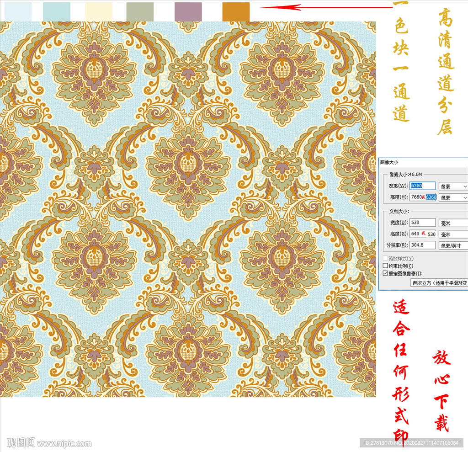Open the document width 毫米 unit dropdown
Screen dimensions: 468x452
pos(453,223)
